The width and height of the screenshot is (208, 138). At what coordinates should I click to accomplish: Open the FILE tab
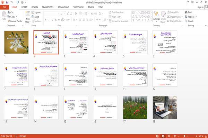(x=5, y=7)
